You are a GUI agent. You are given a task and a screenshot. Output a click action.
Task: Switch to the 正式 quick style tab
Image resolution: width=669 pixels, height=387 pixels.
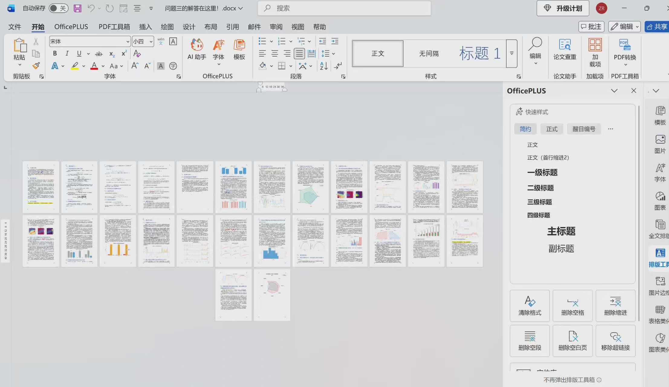552,129
